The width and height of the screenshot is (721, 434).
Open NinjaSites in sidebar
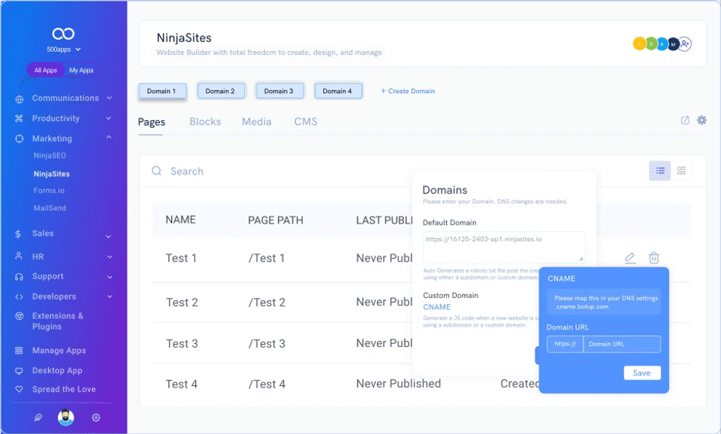52,174
